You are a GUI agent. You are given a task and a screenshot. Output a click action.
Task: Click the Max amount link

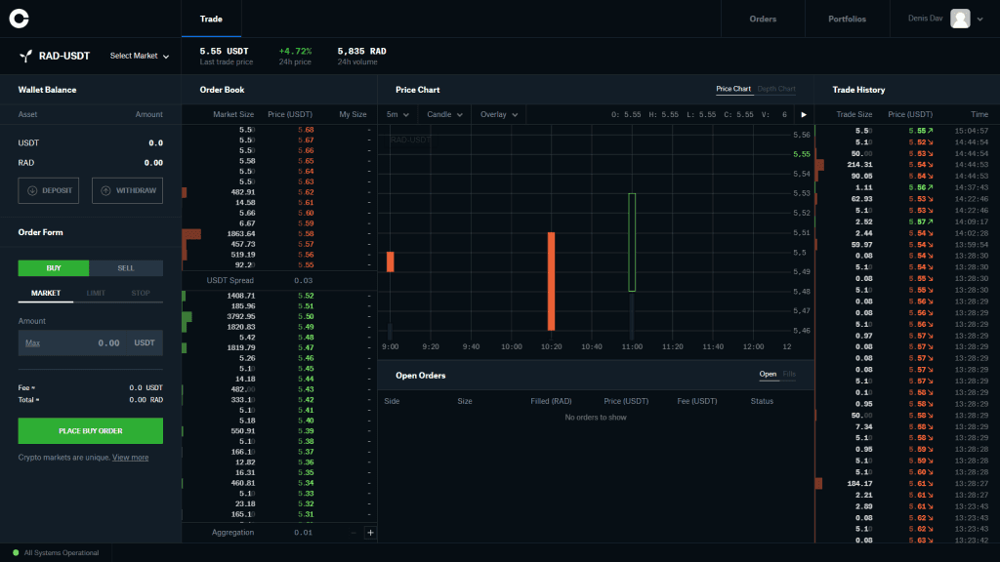(32, 342)
